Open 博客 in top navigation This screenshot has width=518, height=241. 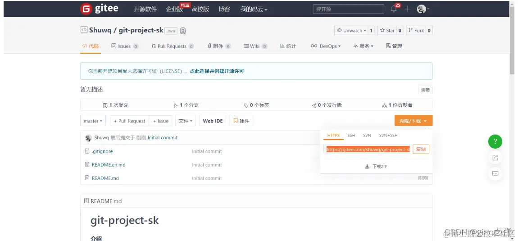tap(224, 9)
